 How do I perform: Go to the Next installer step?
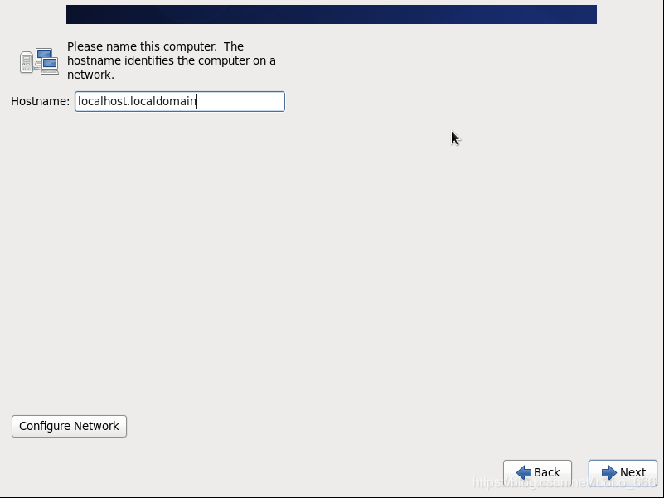coord(623,472)
